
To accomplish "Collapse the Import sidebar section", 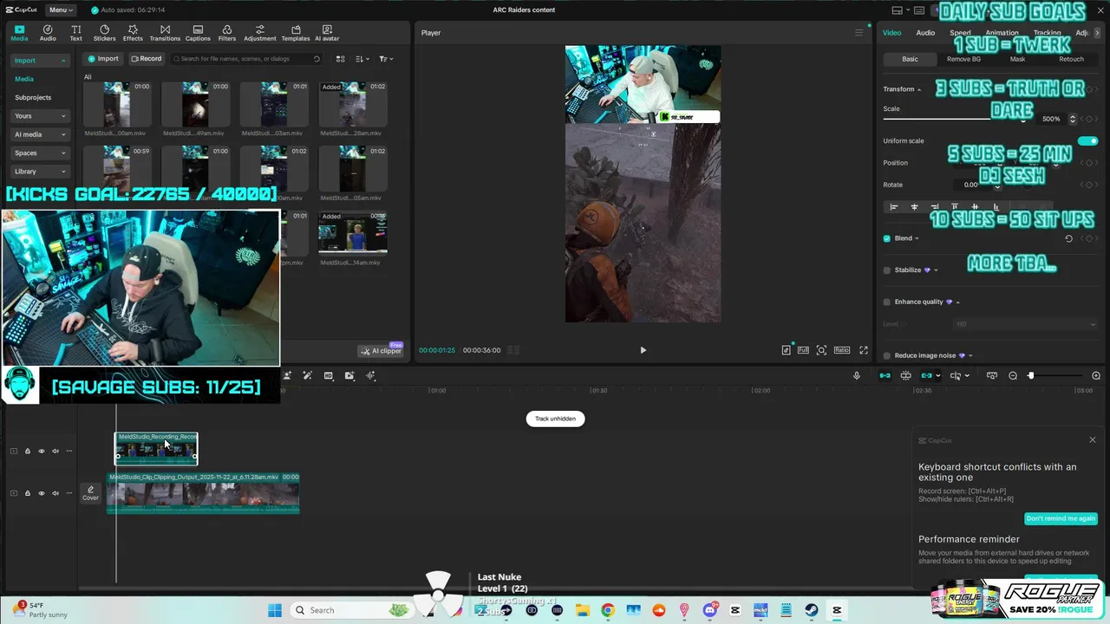I will (x=40, y=61).
